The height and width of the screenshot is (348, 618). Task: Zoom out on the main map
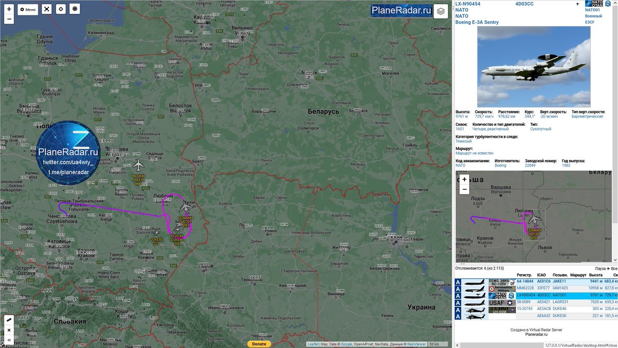[9, 20]
